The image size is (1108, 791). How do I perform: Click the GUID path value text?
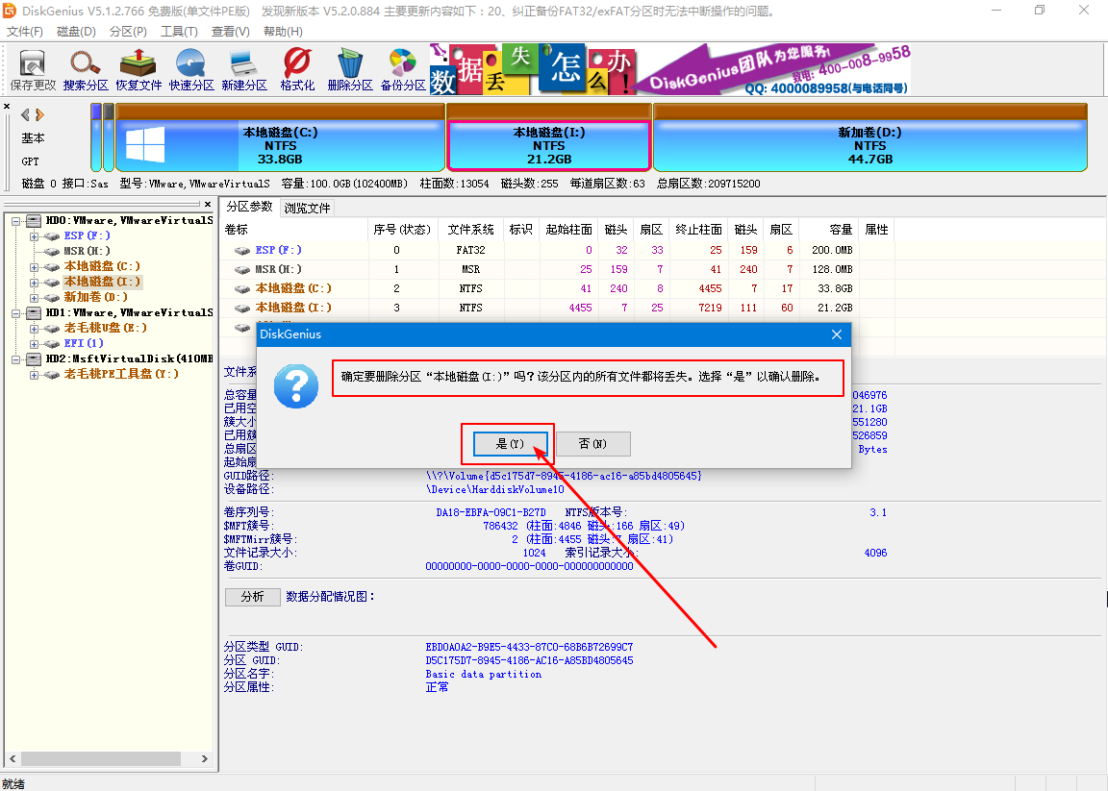(564, 476)
